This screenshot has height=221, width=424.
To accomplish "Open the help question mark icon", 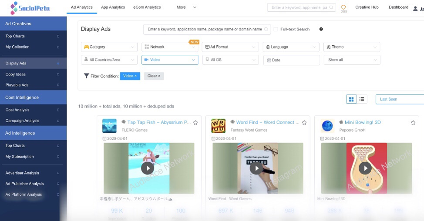I will pos(321,29).
